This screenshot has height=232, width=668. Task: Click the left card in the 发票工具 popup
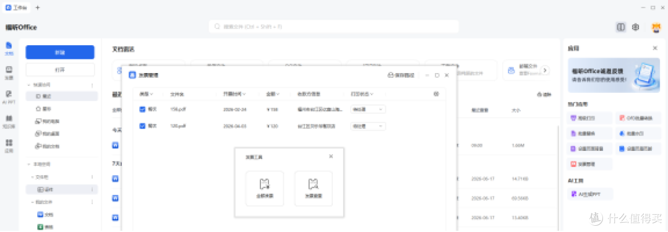[x=265, y=189]
